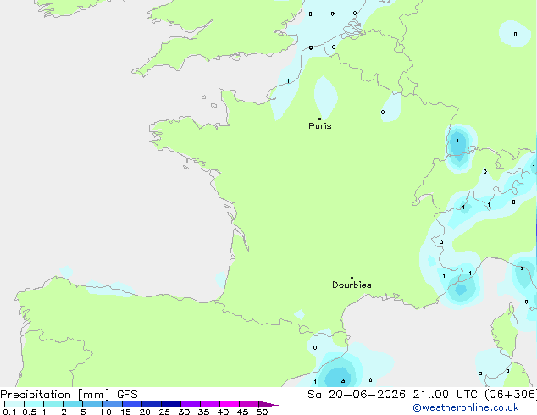The height and width of the screenshot is (415, 537).
Task: Pick the legend swatch between 1 and 2
Action: (53, 404)
